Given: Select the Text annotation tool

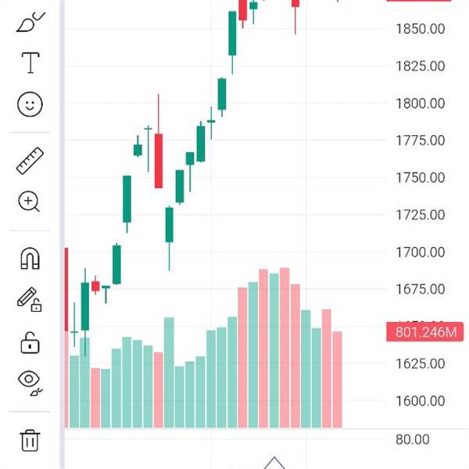Looking at the screenshot, I should [30, 63].
